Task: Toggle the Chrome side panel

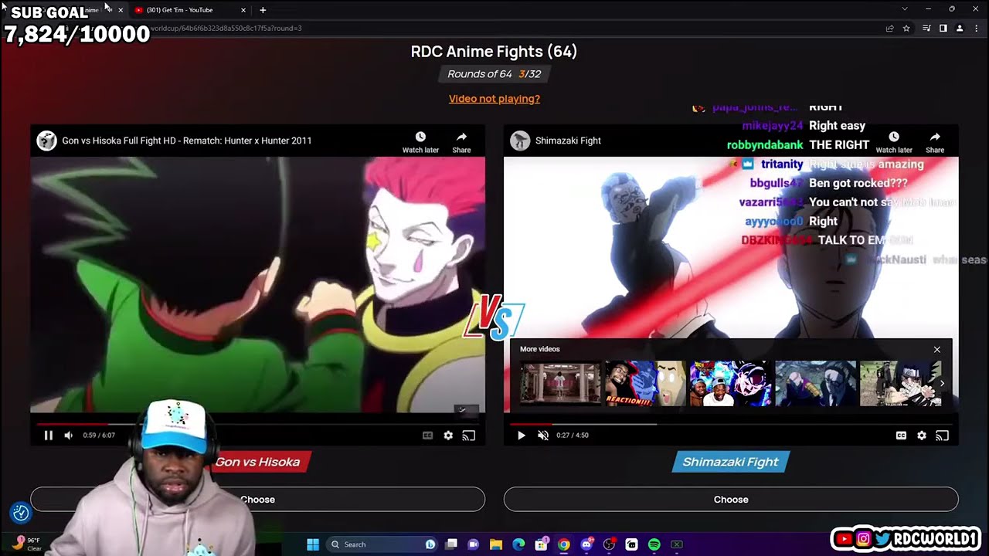Action: (943, 29)
